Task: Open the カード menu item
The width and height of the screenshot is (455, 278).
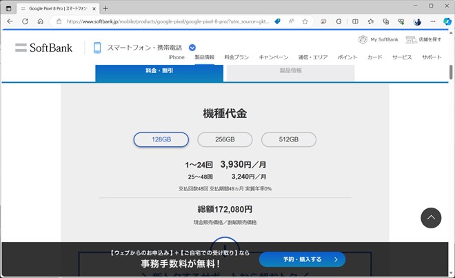Action: click(x=374, y=57)
